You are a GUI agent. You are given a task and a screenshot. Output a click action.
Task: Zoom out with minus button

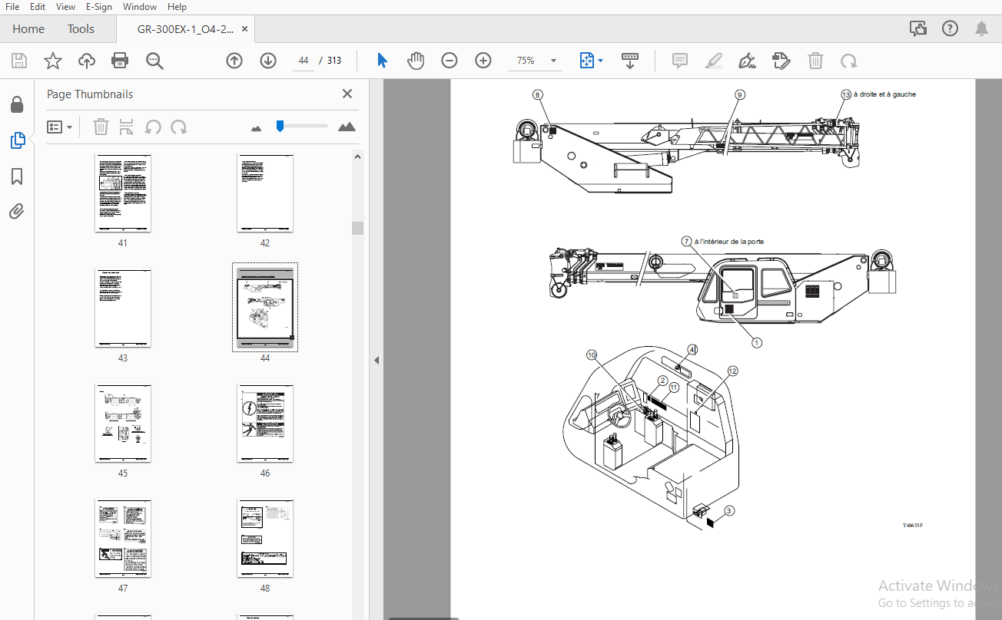coord(450,61)
